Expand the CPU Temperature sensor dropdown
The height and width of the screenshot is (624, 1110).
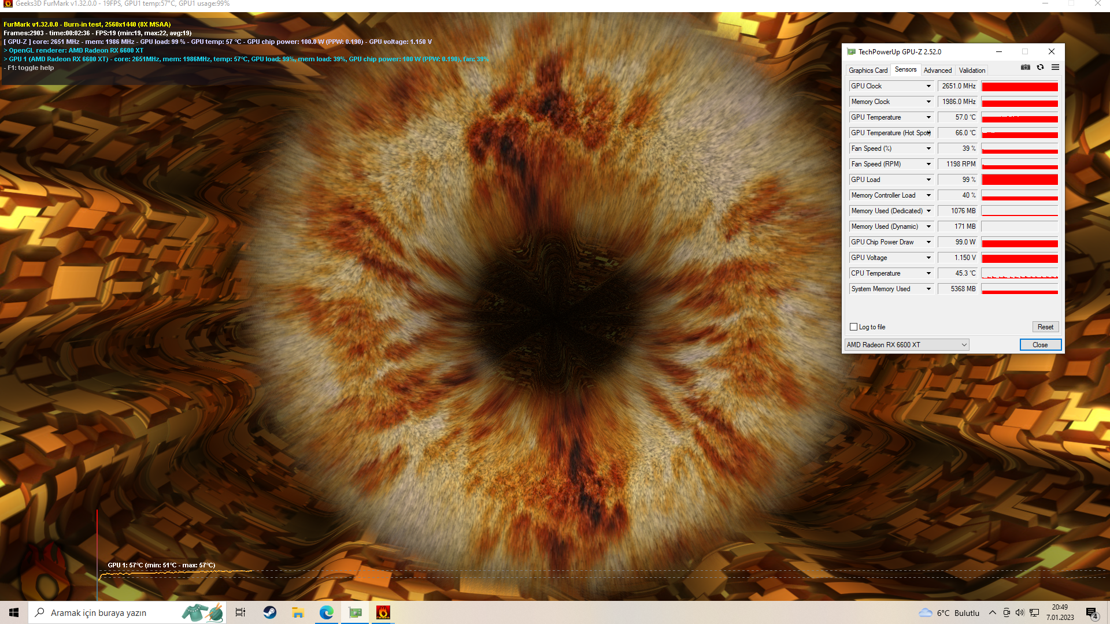pos(928,273)
